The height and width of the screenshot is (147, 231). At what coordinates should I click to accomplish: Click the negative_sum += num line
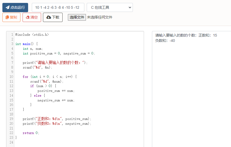pos(56,100)
